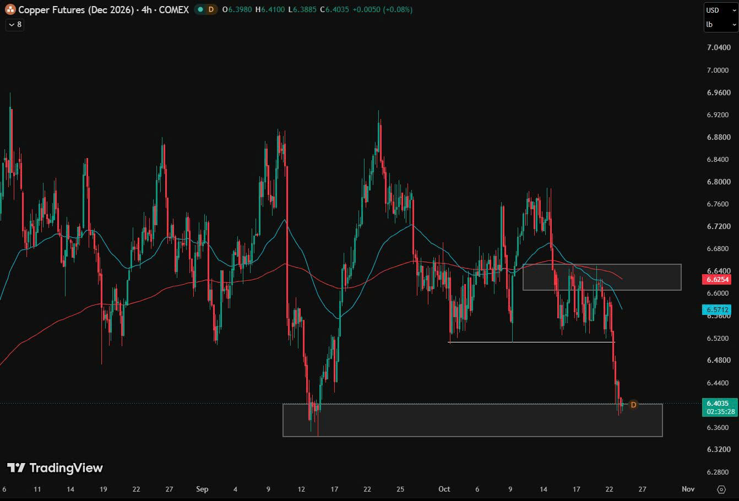The height and width of the screenshot is (501, 739).
Task: Click the 6.3600 price scale label
Action: pyautogui.click(x=719, y=427)
